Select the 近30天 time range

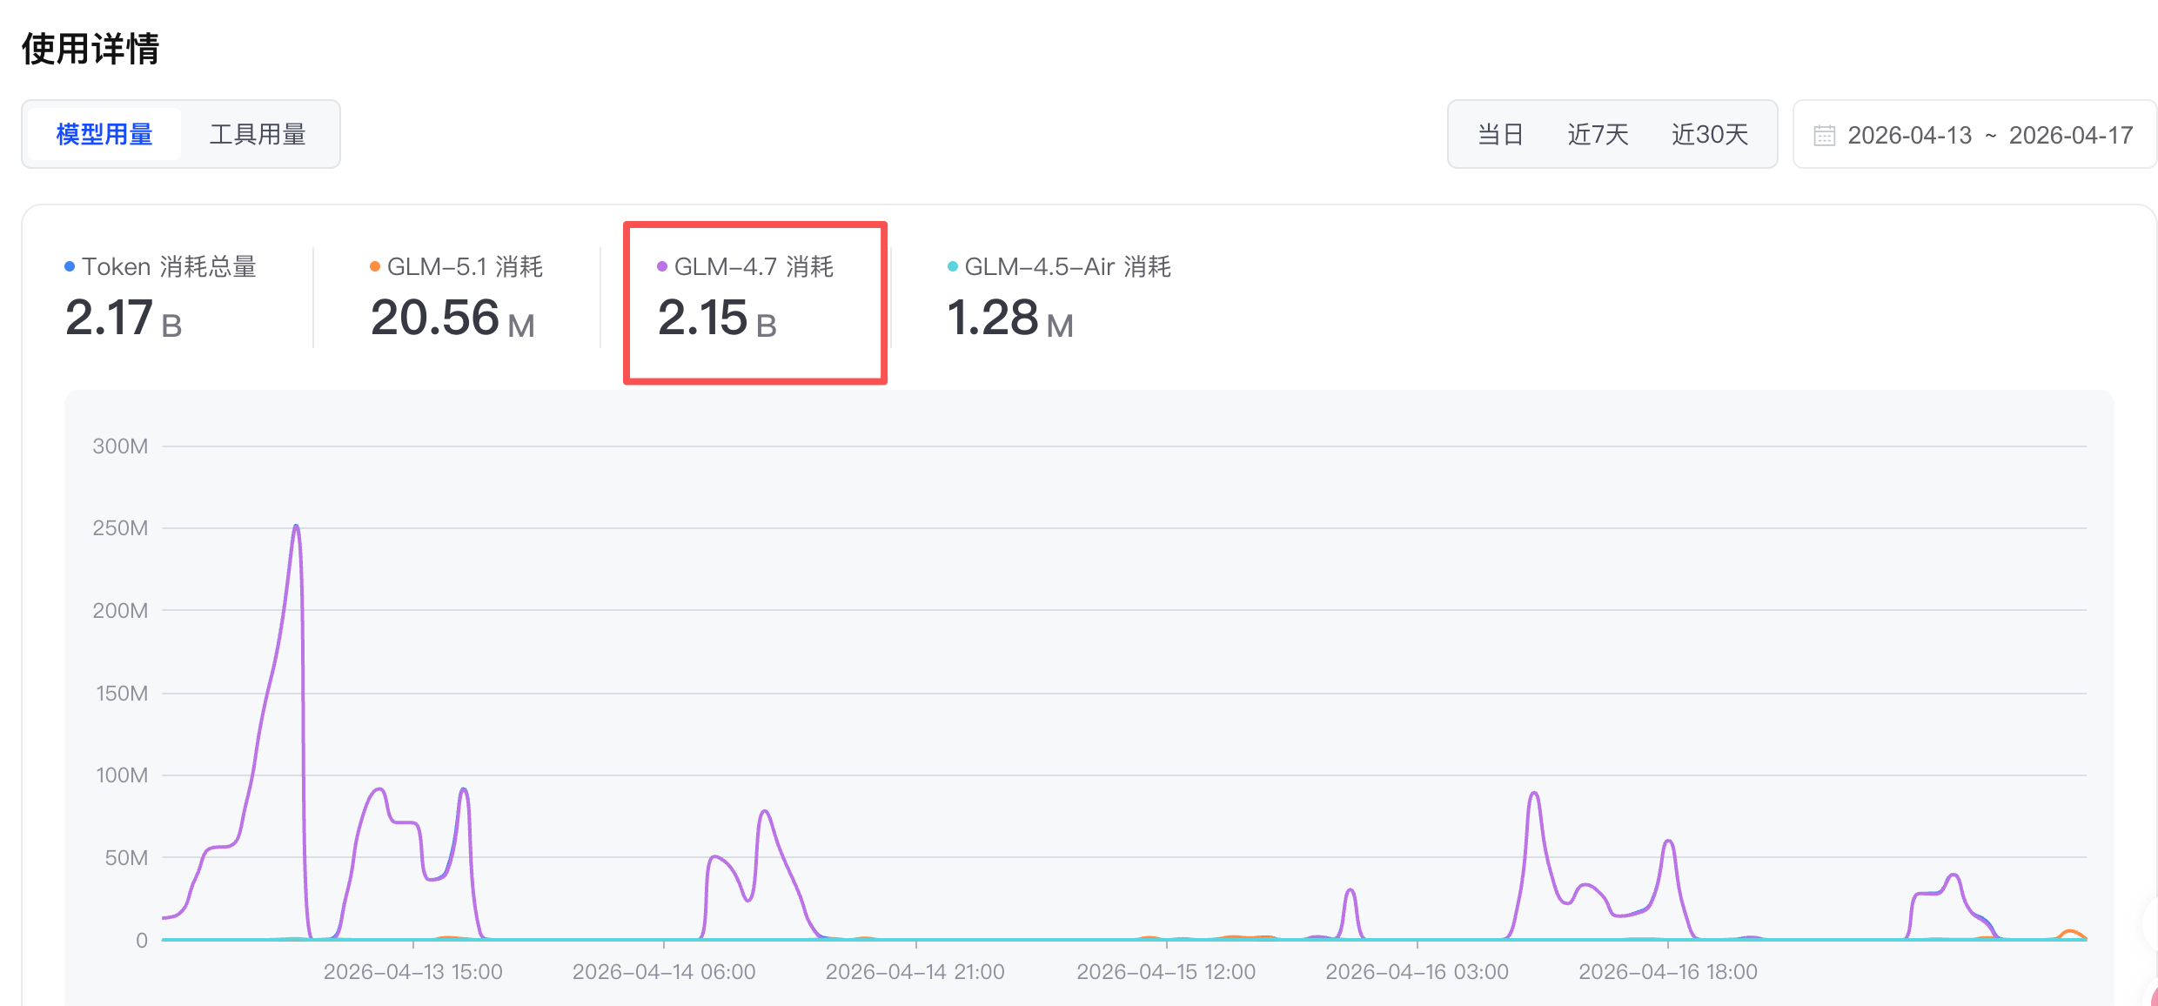[1710, 135]
